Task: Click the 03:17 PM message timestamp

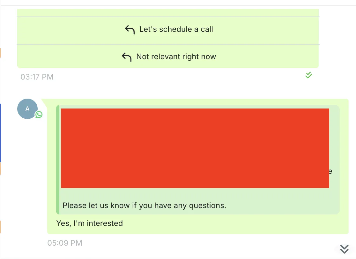Action: (x=37, y=77)
